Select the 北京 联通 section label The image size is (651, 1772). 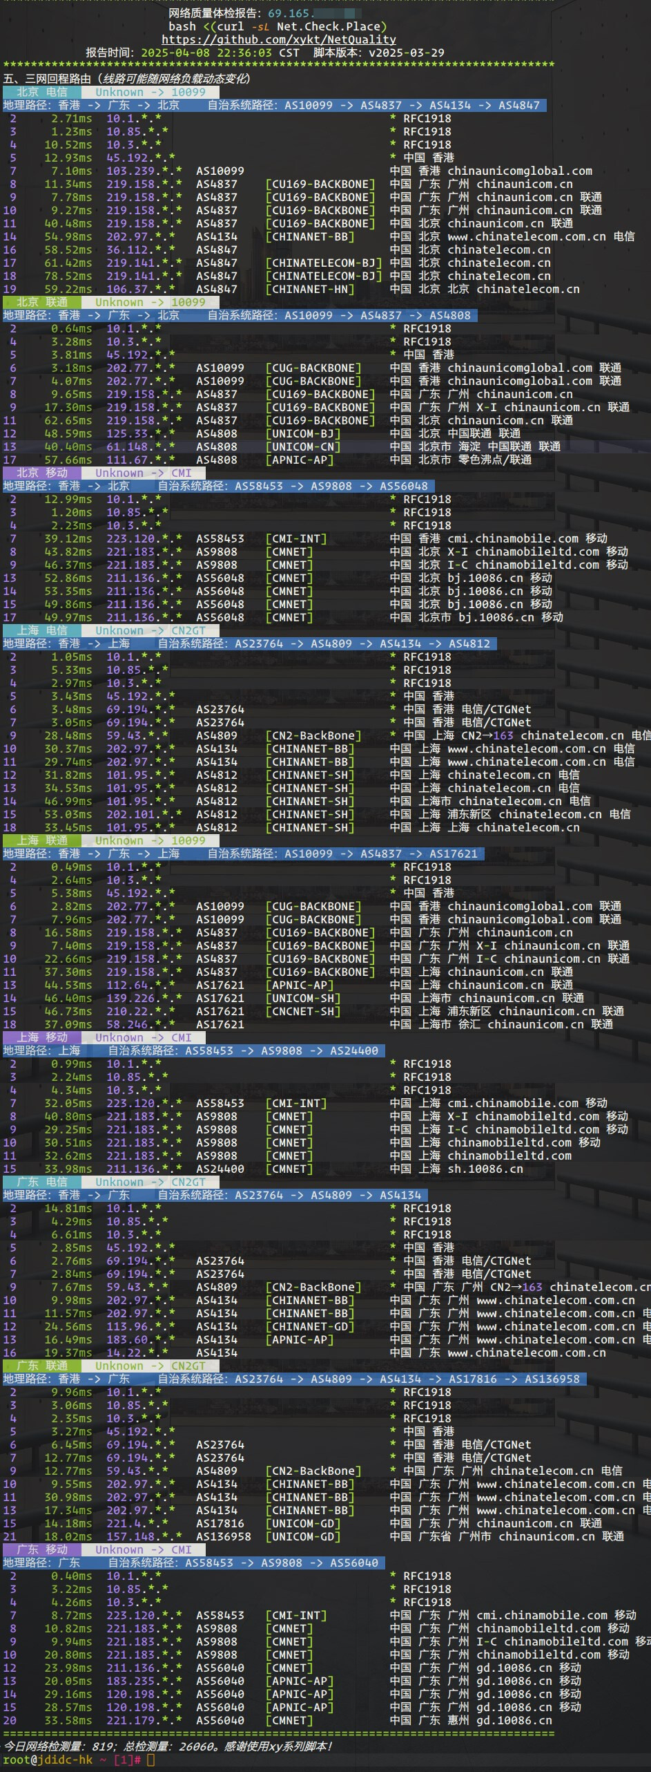41,302
